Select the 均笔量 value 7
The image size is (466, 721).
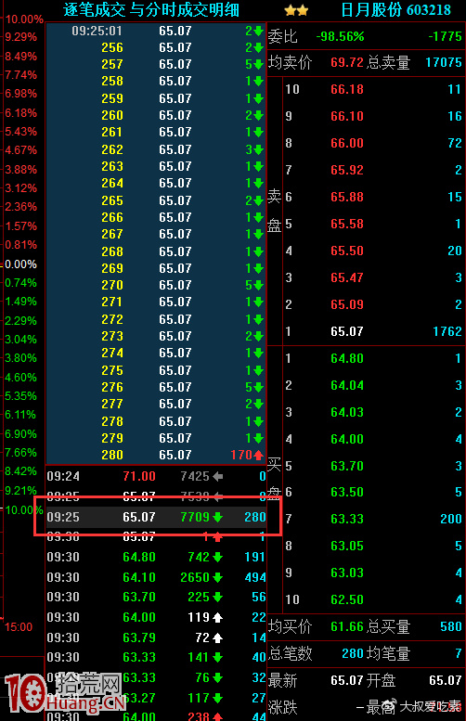(459, 653)
